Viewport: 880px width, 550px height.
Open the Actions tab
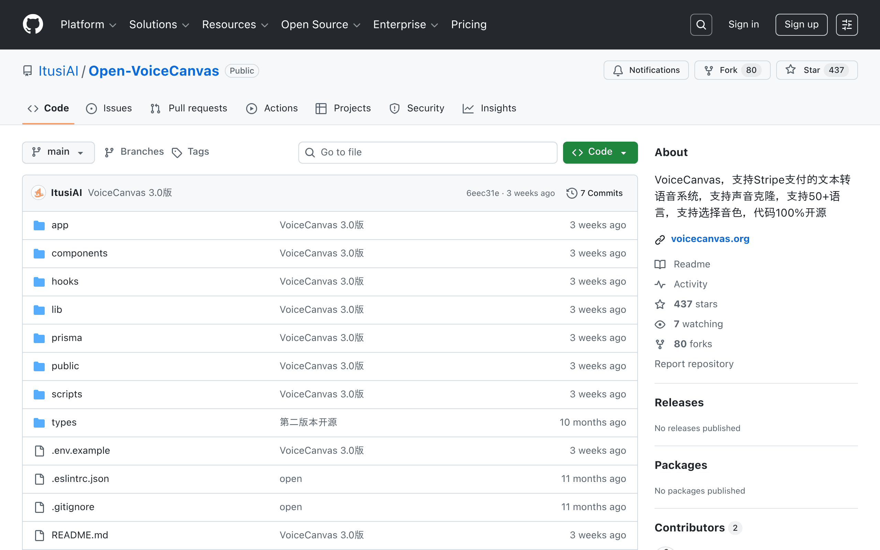(x=272, y=108)
